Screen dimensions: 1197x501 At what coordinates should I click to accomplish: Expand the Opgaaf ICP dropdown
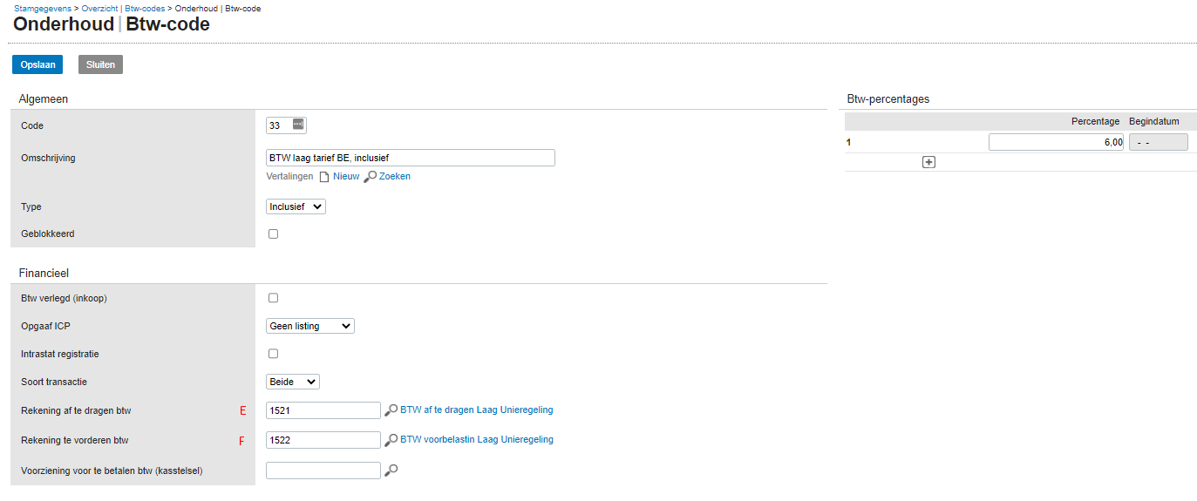pos(310,326)
